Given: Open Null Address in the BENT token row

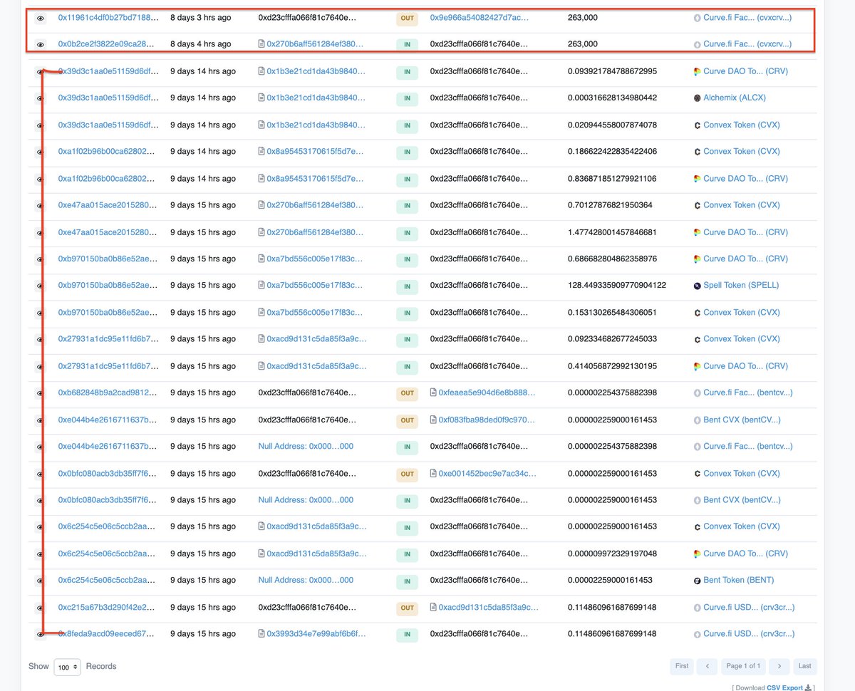Looking at the screenshot, I should (306, 580).
